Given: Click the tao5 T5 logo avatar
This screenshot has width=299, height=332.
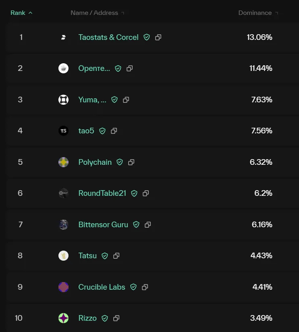Looking at the screenshot, I should pos(63,131).
